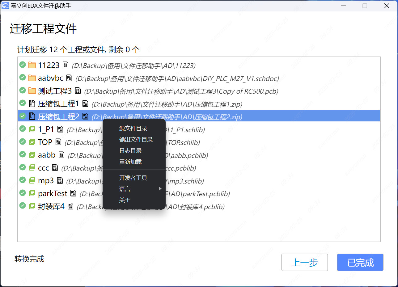Click the log file icon beside 1_P1
The height and width of the screenshot is (287, 398).
60,129
